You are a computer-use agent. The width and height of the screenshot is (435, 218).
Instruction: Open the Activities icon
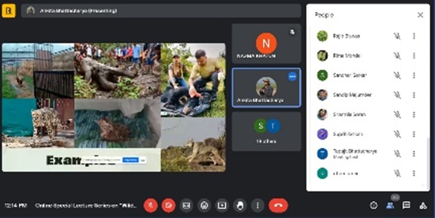pos(422,205)
